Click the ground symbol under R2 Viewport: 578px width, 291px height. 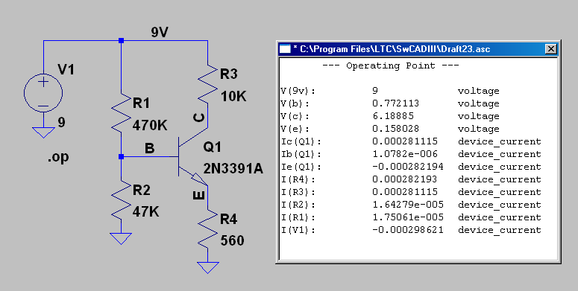click(121, 239)
